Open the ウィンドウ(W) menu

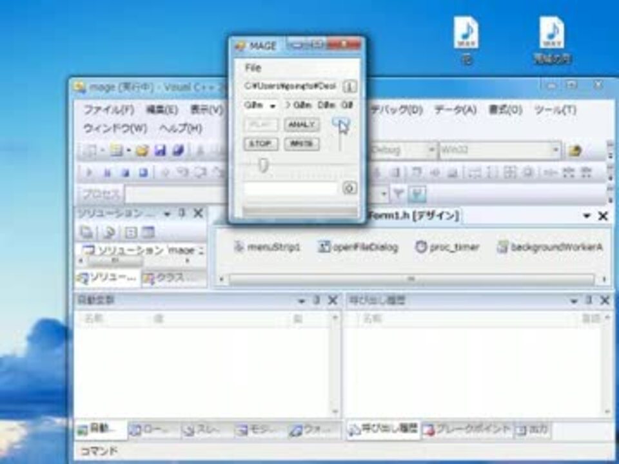115,129
